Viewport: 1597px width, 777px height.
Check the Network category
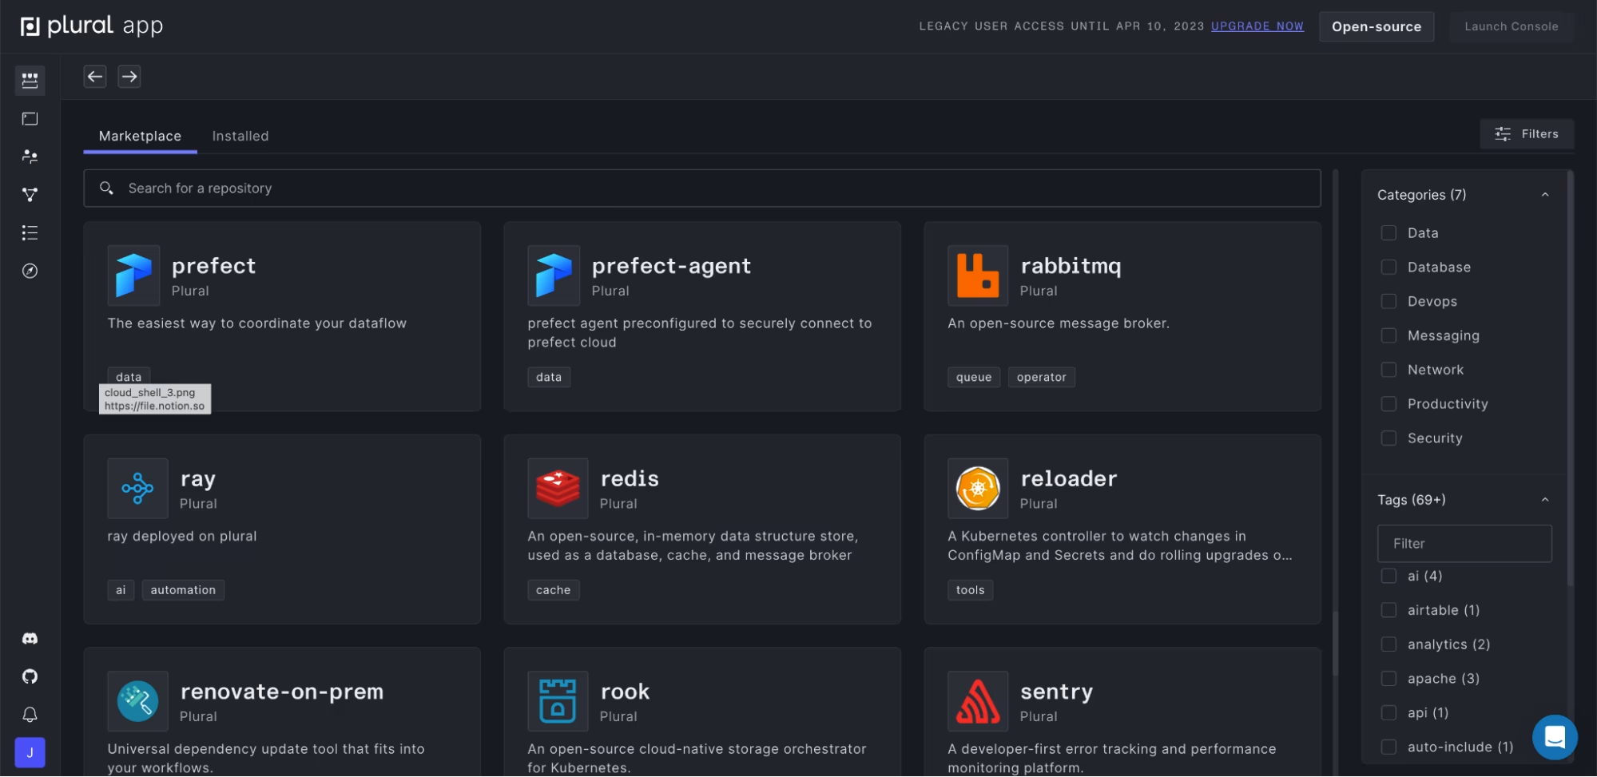click(1388, 371)
